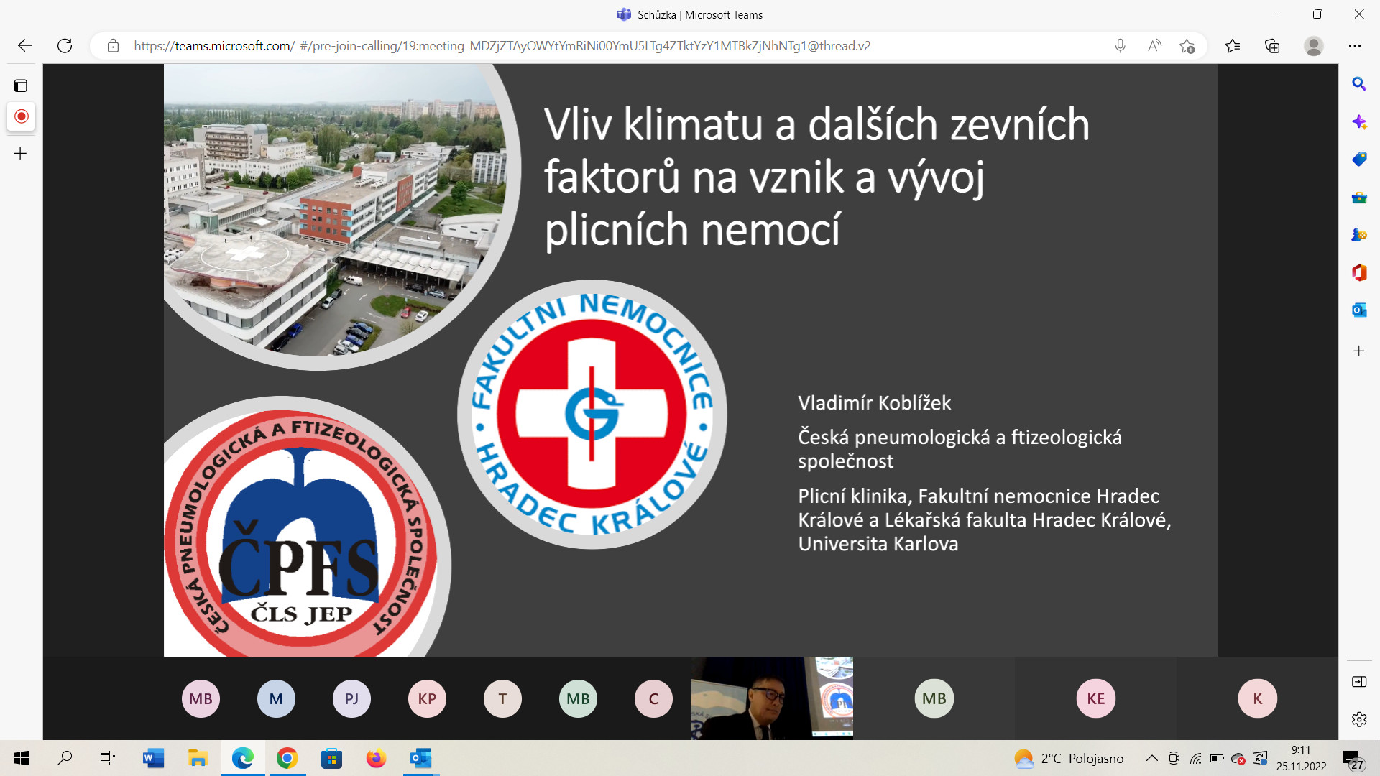Open the Windows Start menu
Viewport: 1380px width, 776px height.
(22, 758)
